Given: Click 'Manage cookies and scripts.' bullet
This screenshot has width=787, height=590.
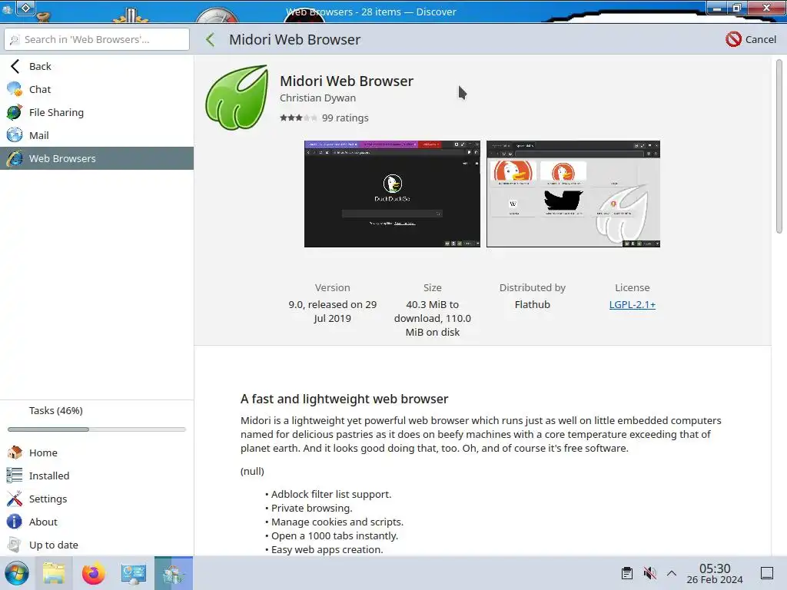Looking at the screenshot, I should [337, 522].
